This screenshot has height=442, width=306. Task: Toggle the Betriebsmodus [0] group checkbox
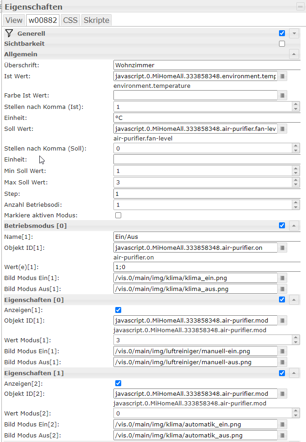[x=282, y=226]
